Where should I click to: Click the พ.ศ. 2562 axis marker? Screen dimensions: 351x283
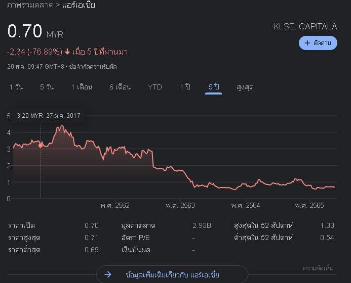115,205
